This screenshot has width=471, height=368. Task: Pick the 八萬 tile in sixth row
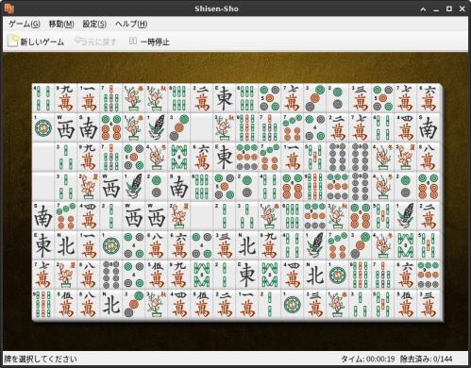[x=157, y=245]
